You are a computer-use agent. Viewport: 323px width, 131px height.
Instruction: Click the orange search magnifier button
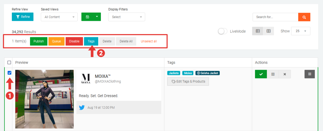(x=304, y=17)
